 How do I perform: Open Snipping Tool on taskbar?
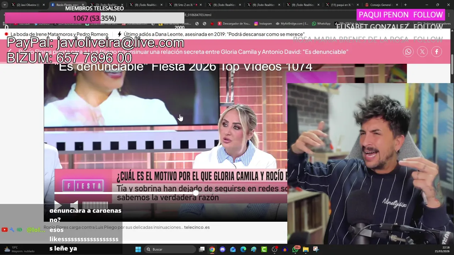click(316, 249)
